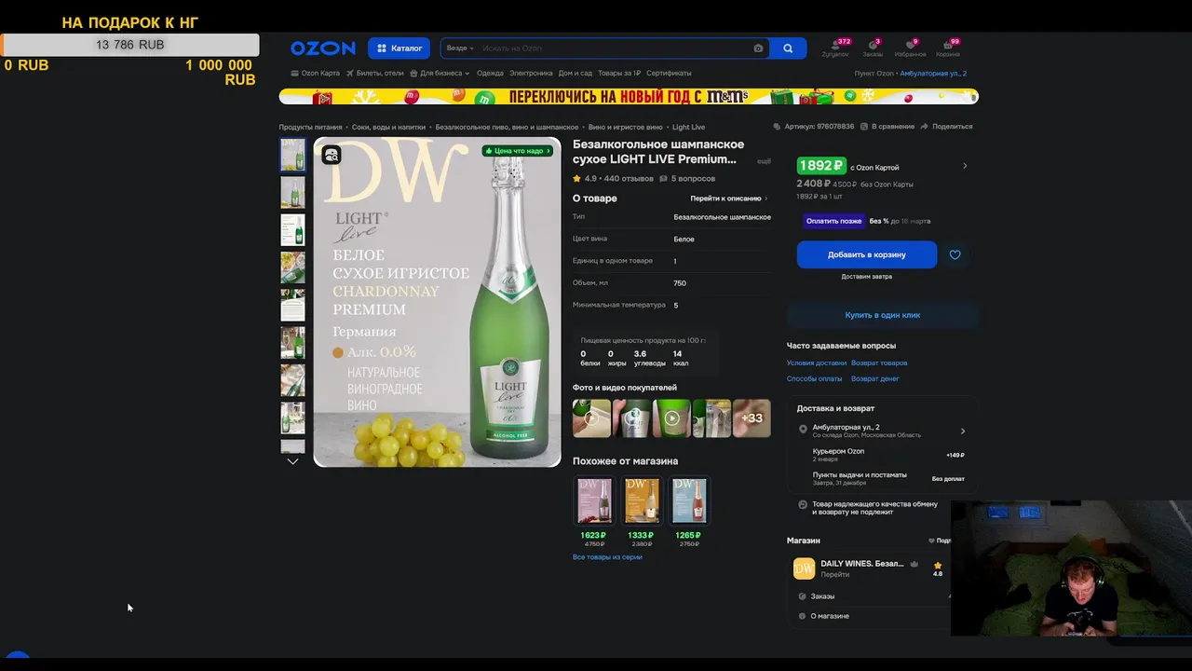Click the Амбулаторная ул., 2 pickup address link
The width and height of the screenshot is (1192, 671).
[x=933, y=73]
